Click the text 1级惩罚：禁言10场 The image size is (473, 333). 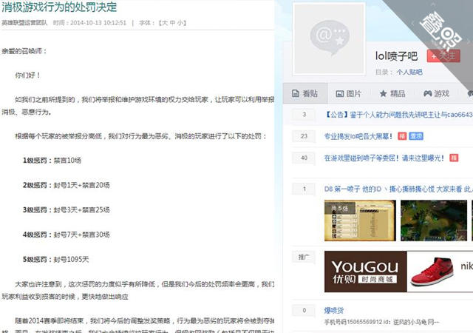tap(52, 161)
